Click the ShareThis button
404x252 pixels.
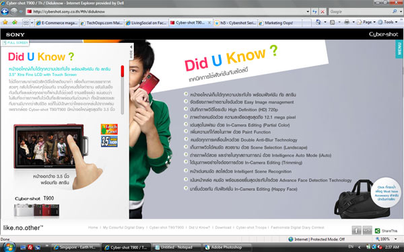pyautogui.click(x=386, y=230)
